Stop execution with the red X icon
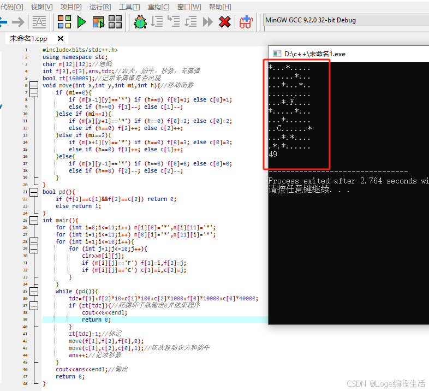This screenshot has width=429, height=391. pyautogui.click(x=225, y=22)
